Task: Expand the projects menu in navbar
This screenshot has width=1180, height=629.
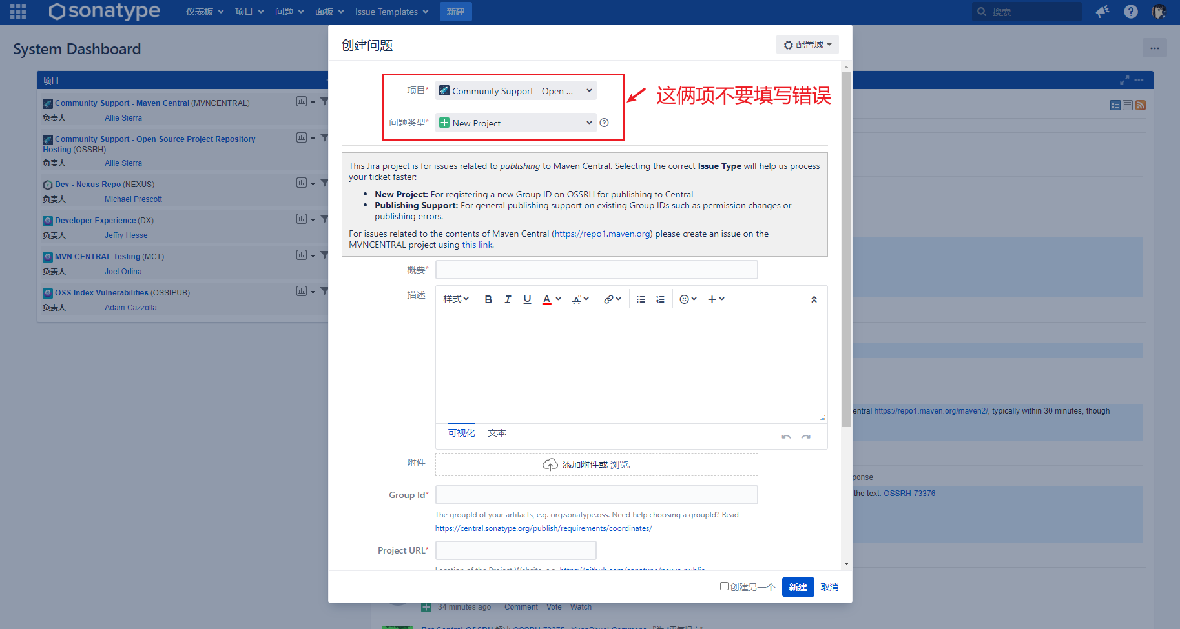Action: click(249, 12)
